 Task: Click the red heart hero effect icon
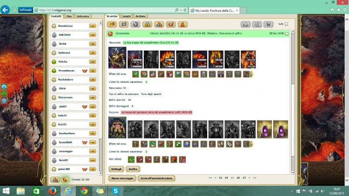pyautogui.click(x=161, y=144)
